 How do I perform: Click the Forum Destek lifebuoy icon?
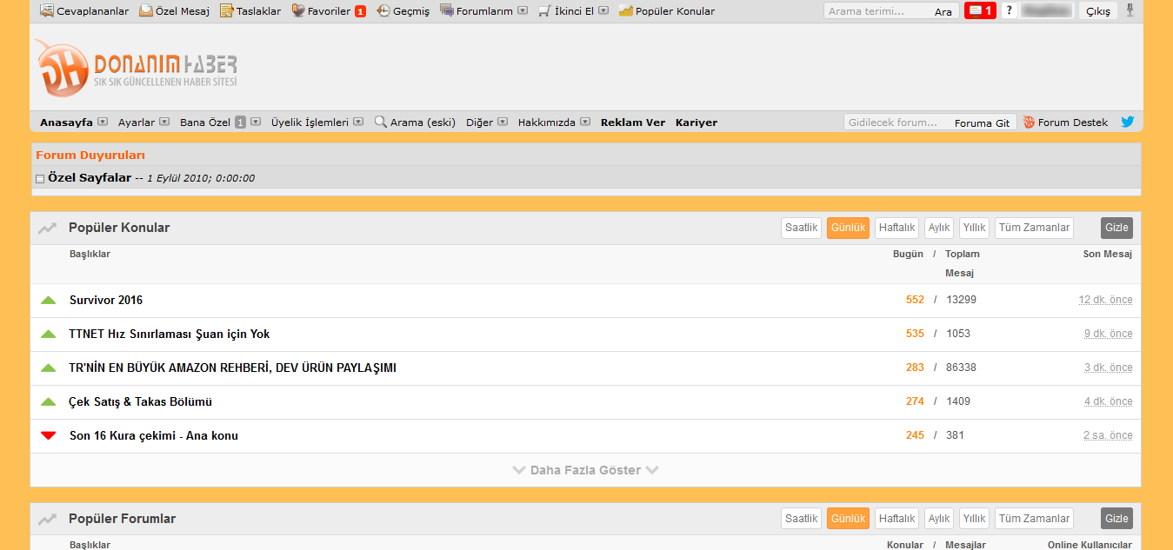click(1029, 123)
